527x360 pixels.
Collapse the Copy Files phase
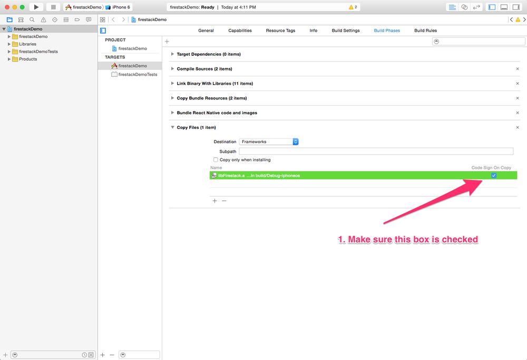(x=172, y=127)
